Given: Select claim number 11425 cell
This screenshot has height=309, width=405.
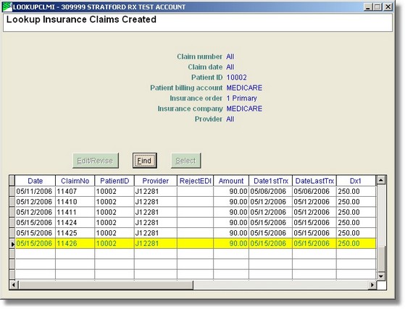Looking at the screenshot, I should [75, 233].
